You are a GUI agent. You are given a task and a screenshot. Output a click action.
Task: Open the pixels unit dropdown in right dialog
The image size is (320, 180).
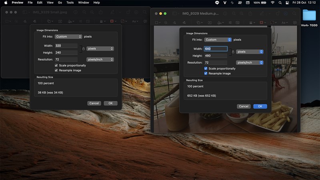[250, 52]
